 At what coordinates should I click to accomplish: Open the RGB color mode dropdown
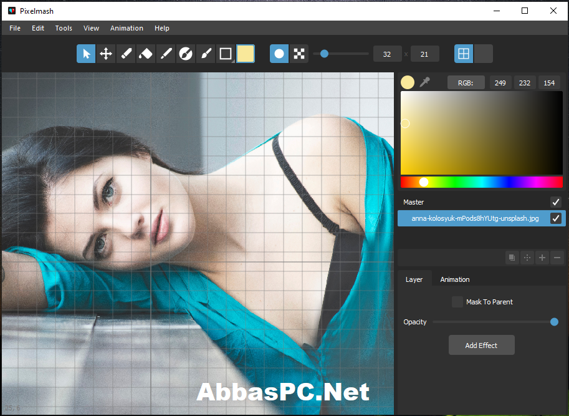pos(466,83)
